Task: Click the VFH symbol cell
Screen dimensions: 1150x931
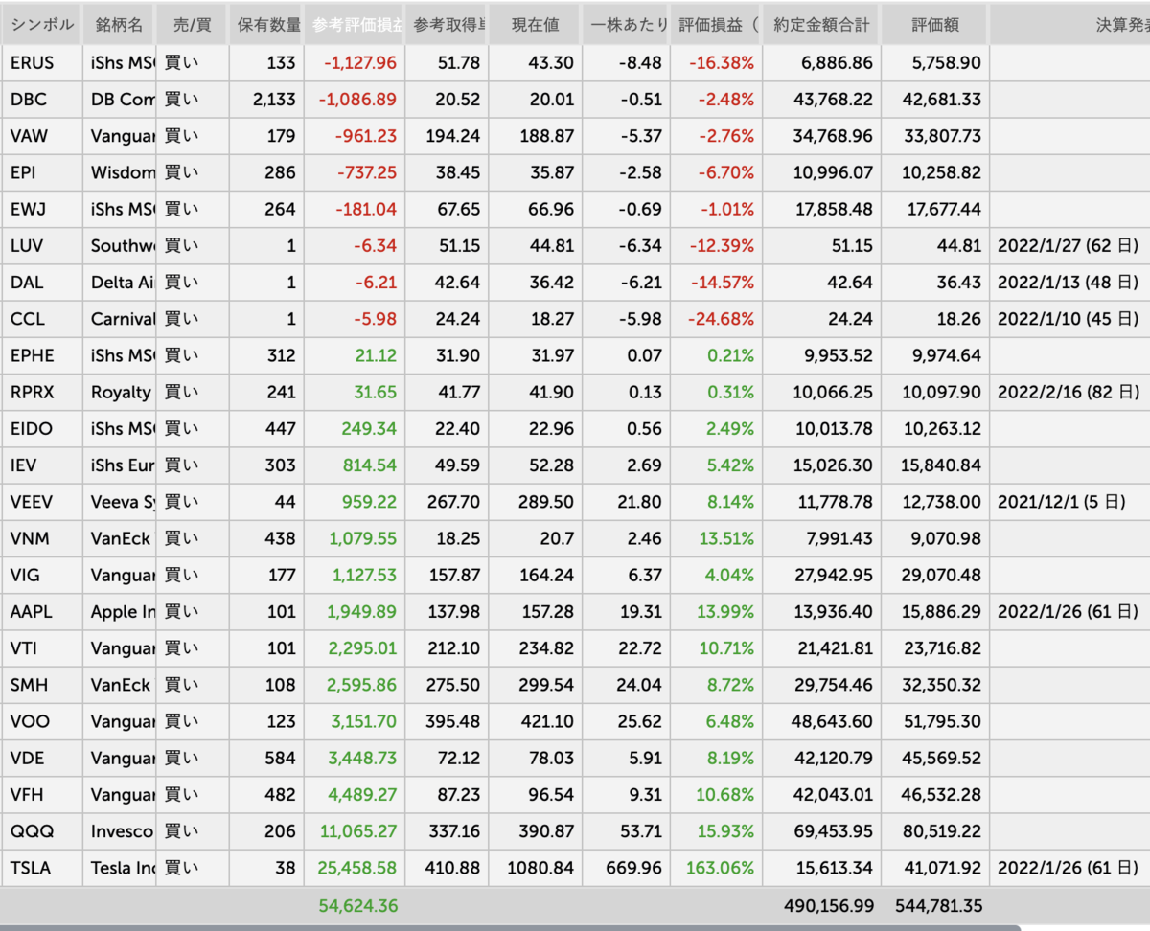Action: click(41, 794)
